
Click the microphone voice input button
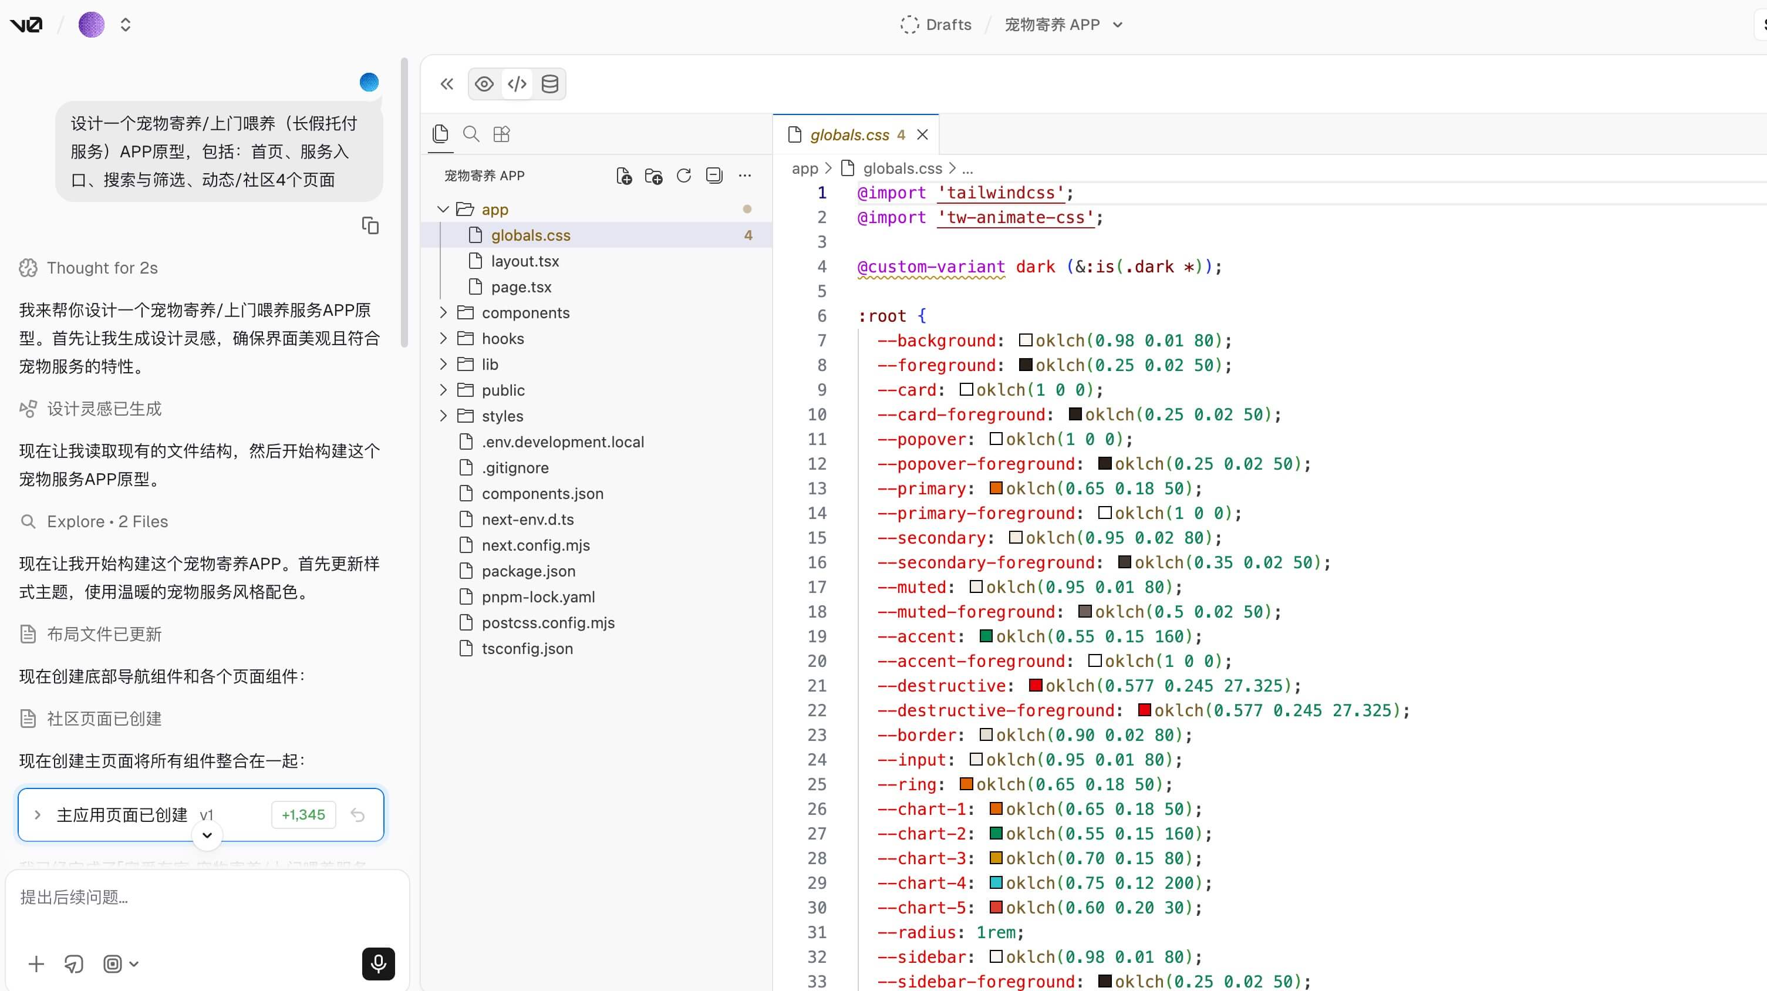pos(378,963)
